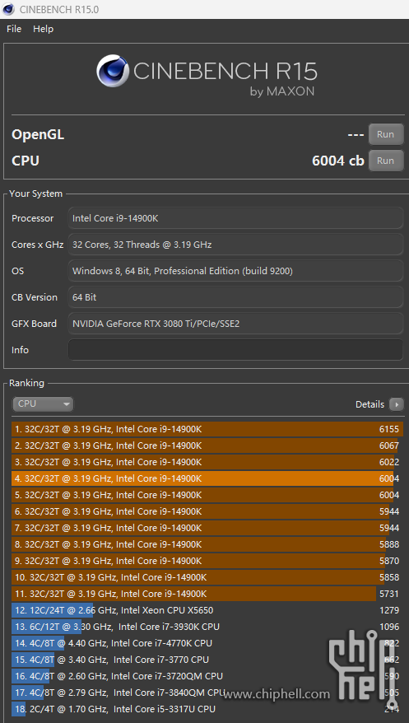The width and height of the screenshot is (409, 723).
Task: Select the Core i7-4770K ranking row
Action: tap(207, 643)
